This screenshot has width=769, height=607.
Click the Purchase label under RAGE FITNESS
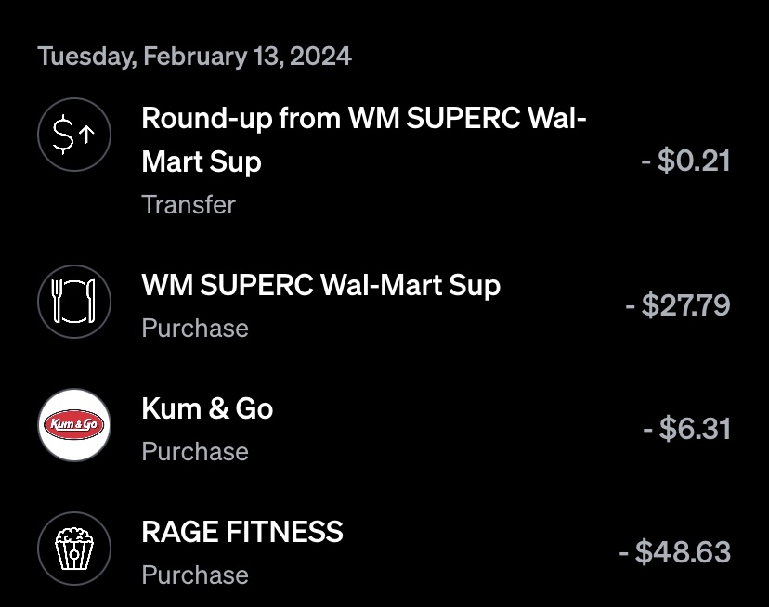coord(195,575)
